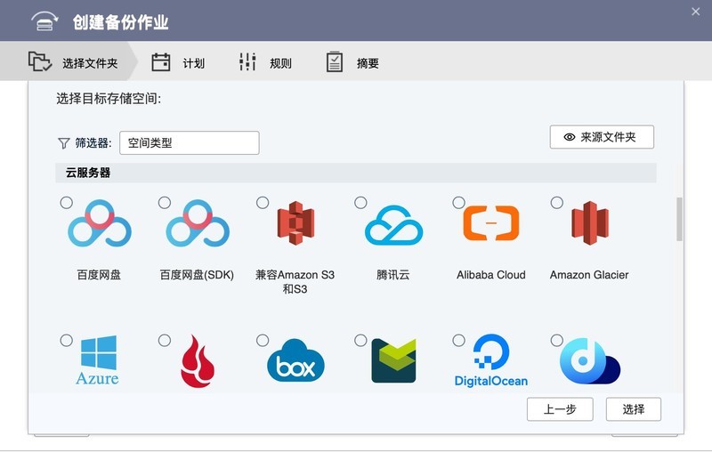Select the 腾讯云 radio button
Screen dimensions: 712x452
click(x=360, y=202)
